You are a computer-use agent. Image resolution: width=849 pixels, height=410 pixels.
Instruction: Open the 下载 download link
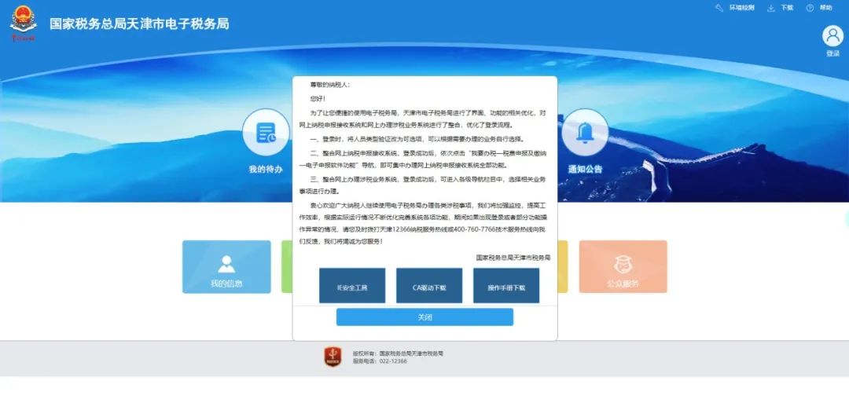pos(781,8)
